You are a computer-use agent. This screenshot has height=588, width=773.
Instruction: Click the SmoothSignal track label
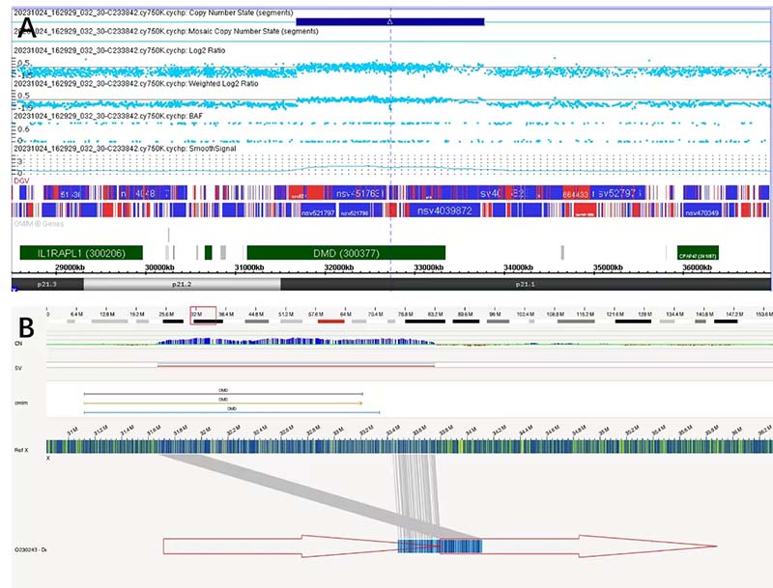(x=125, y=149)
